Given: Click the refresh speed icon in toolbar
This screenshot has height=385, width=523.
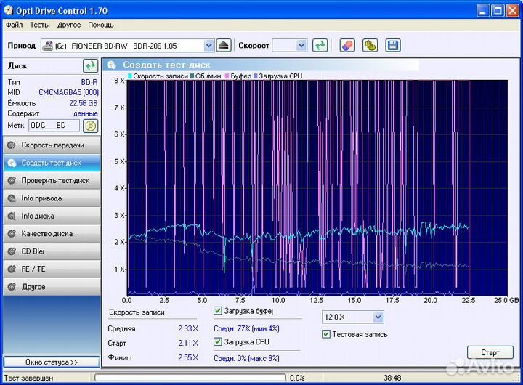Looking at the screenshot, I should tap(320, 46).
